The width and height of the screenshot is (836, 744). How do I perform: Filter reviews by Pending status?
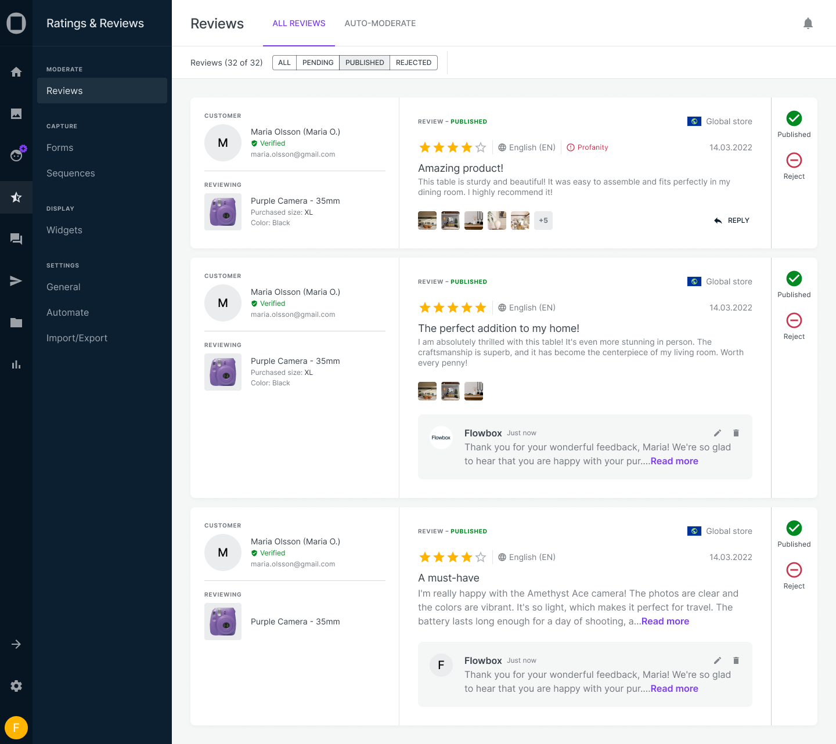click(318, 63)
